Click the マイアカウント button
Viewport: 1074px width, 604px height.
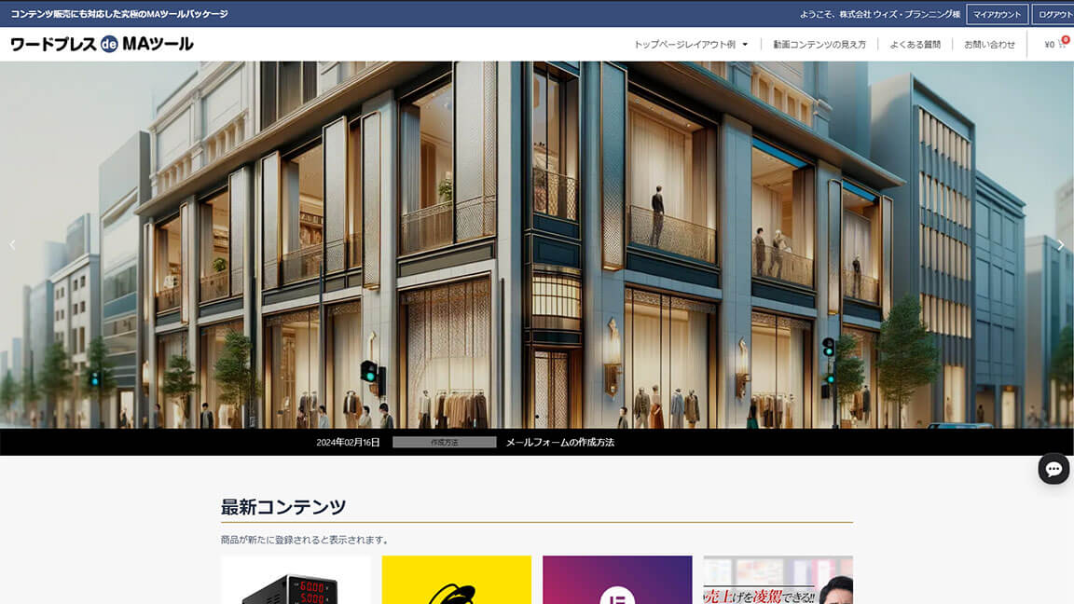tap(997, 14)
